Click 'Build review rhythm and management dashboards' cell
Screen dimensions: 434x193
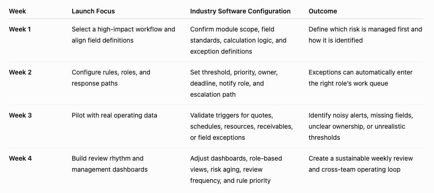110,164
